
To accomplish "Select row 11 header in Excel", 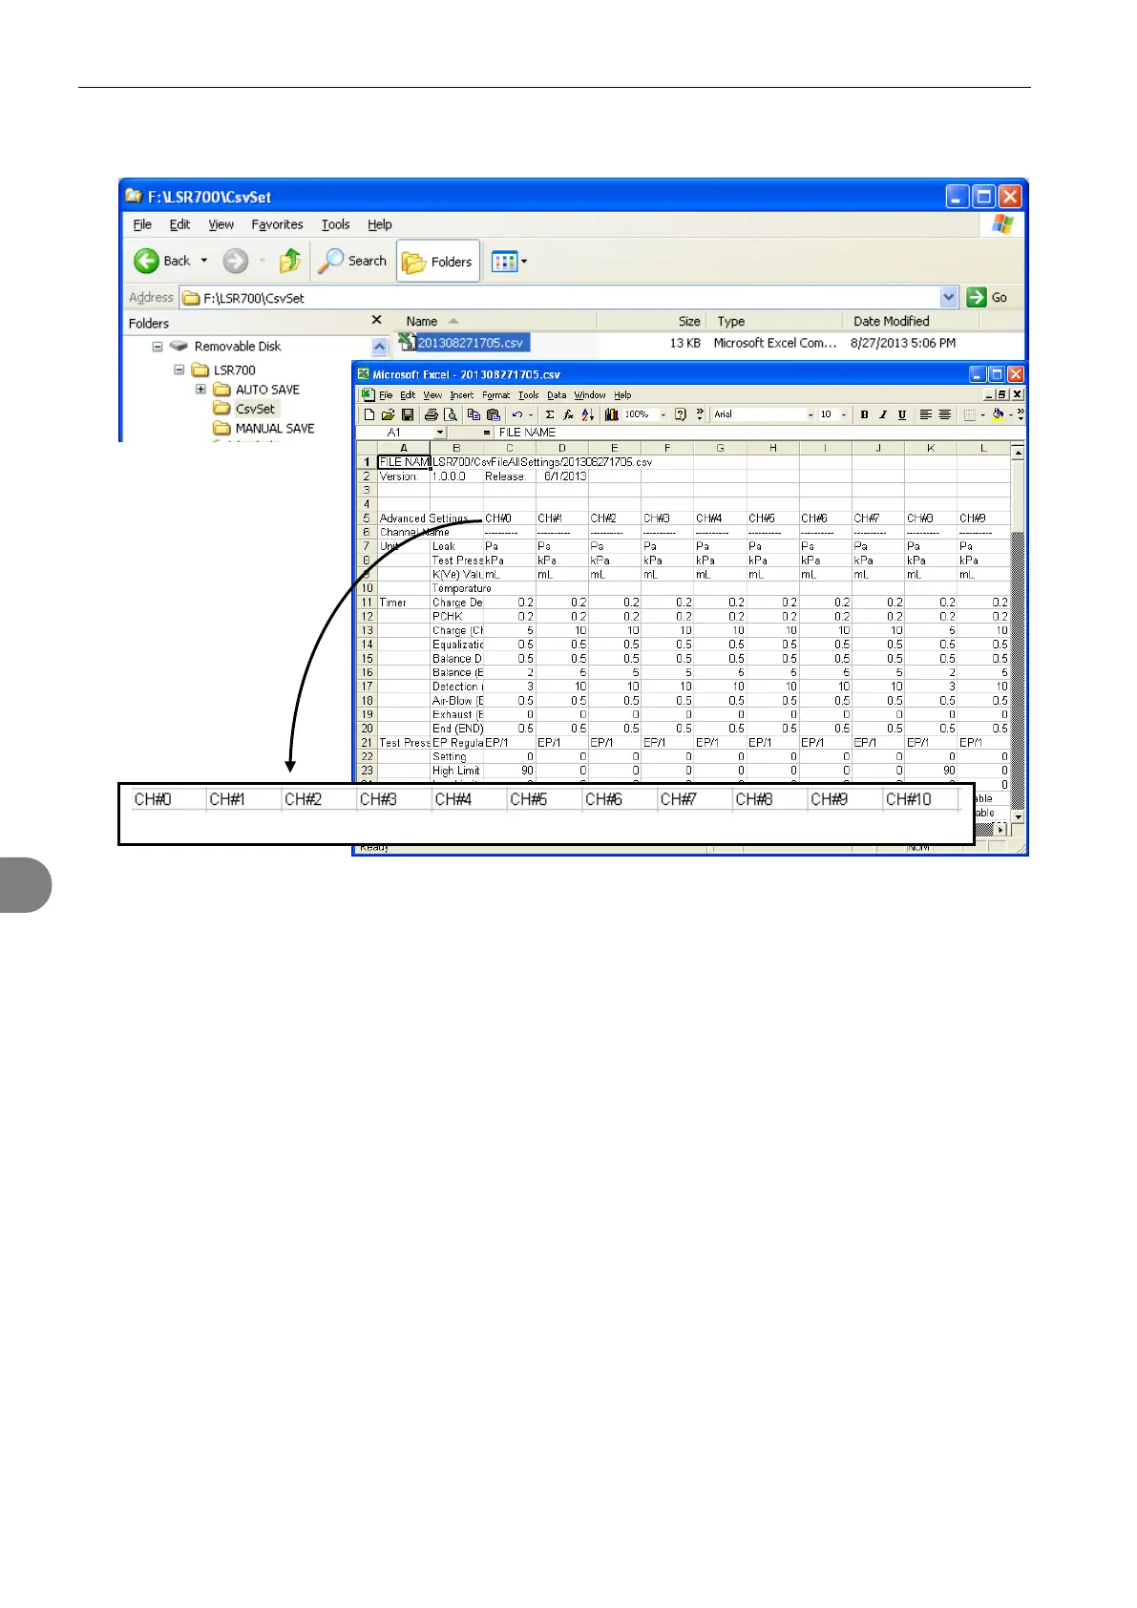I will 367,603.
